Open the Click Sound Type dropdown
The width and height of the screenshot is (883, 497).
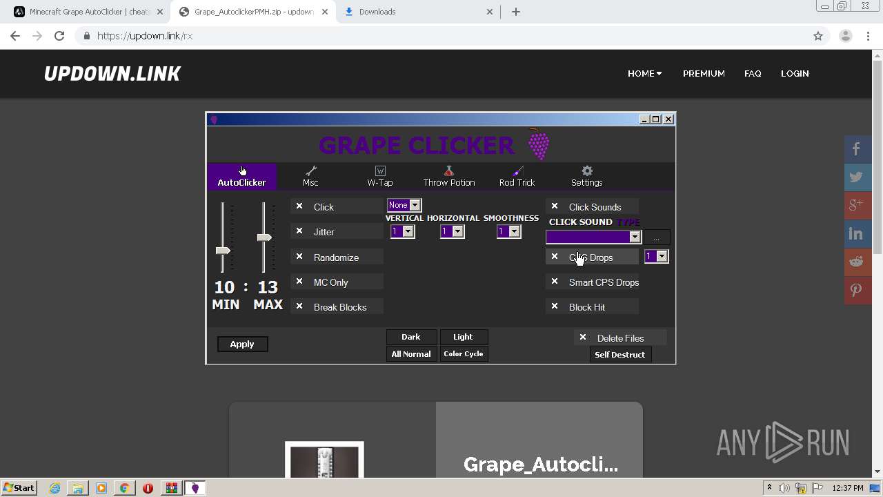[x=593, y=237]
